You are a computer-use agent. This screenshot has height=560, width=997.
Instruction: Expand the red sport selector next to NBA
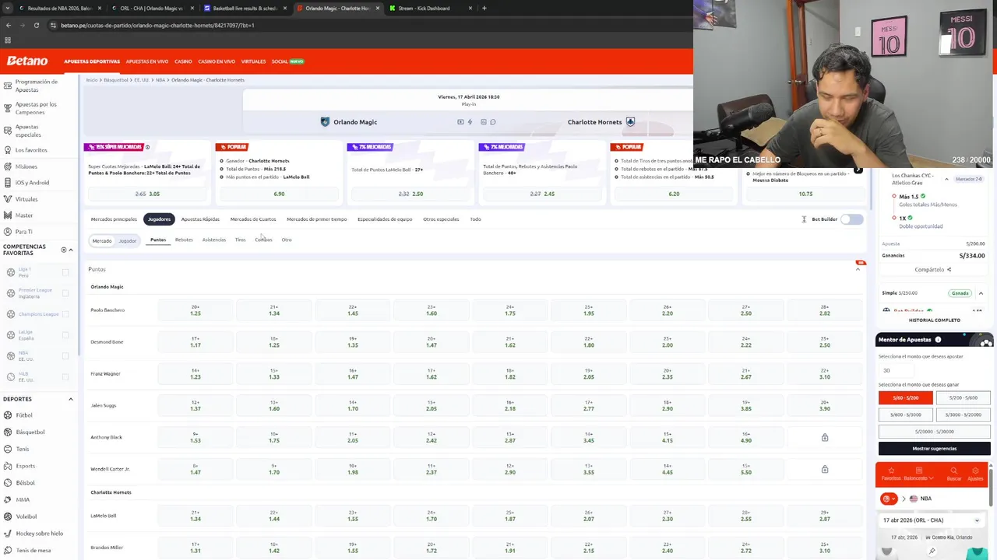pyautogui.click(x=889, y=499)
